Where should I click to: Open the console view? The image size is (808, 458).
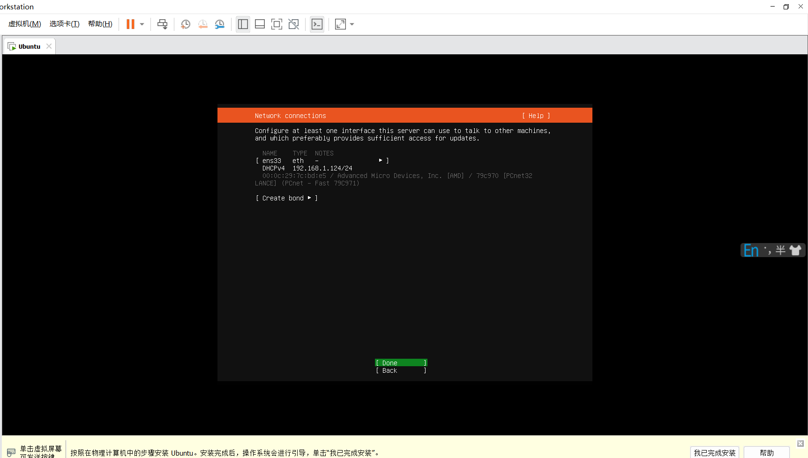coord(317,24)
